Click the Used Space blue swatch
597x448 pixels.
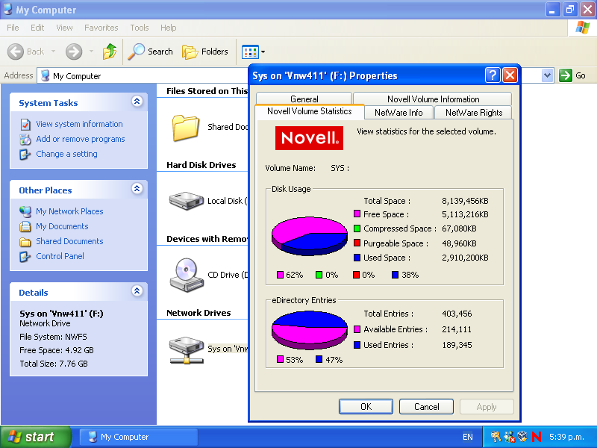pos(357,258)
